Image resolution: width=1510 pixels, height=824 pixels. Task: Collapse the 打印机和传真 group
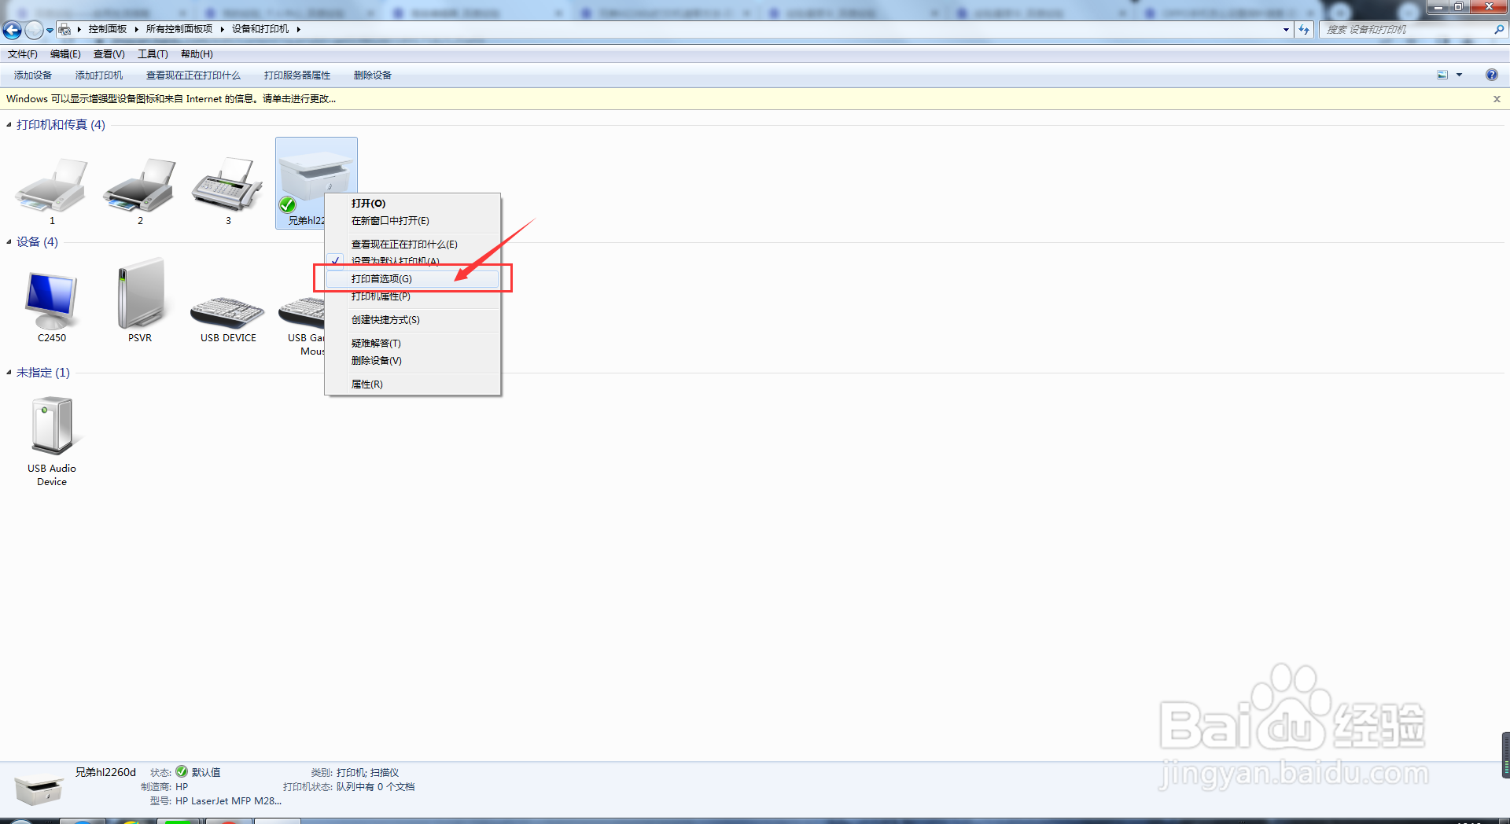click(x=9, y=124)
